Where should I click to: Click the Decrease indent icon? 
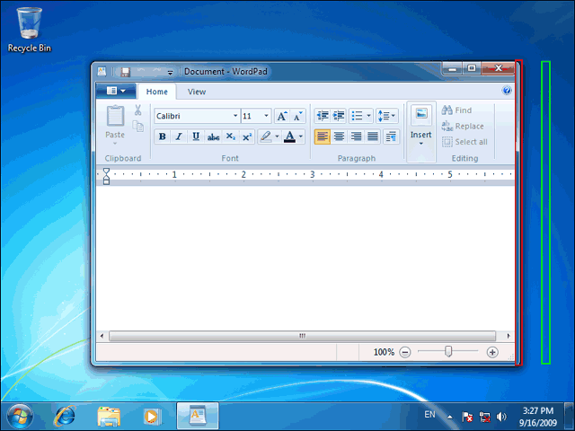(323, 116)
